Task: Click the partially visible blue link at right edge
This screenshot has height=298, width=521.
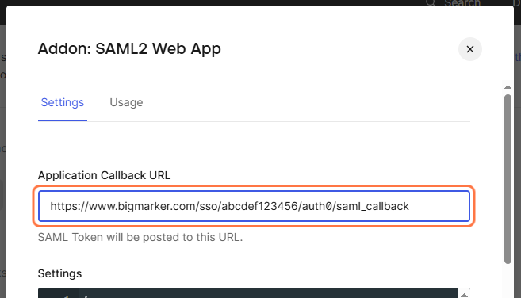Action: [x=518, y=57]
